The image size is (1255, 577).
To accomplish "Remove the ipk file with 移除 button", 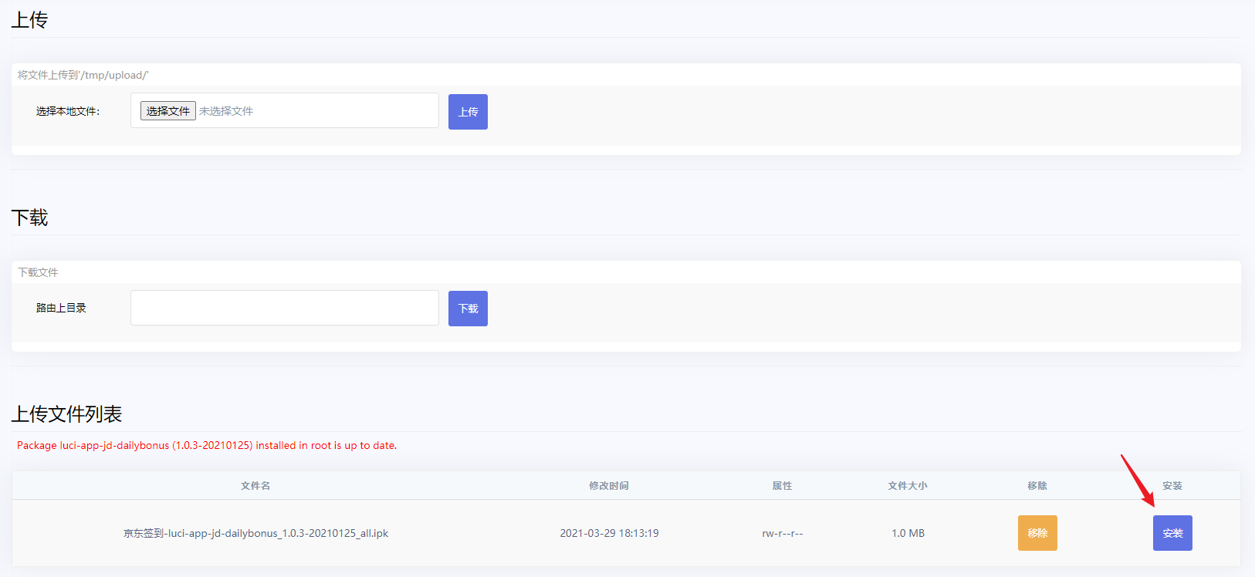I will point(1037,533).
